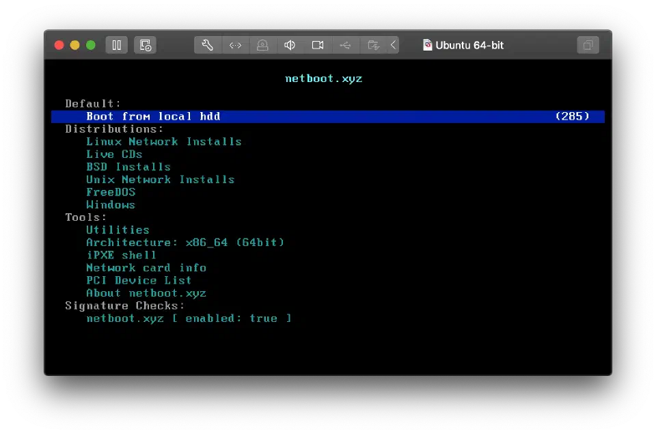Open the network adapter icon
Screen dimensions: 656x434
pos(236,45)
